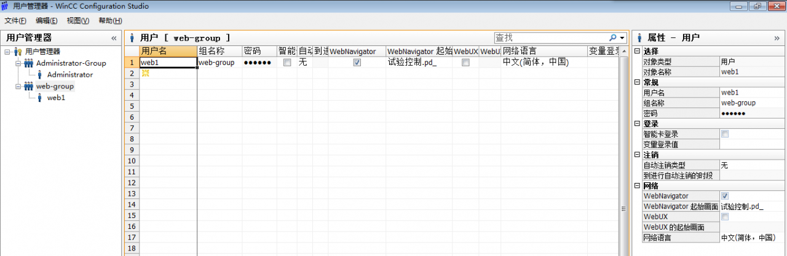Click the 试验控制.pd_ cell in table
This screenshot has width=787, height=256.
coord(420,63)
